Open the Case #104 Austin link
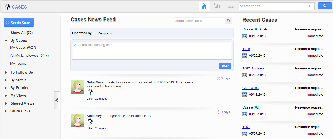333x139 pixels. coord(256,29)
